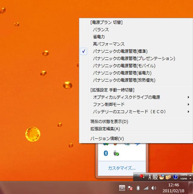Click the taskbar clock showing 12:46
Image resolution: width=193 pixels, height=194 pixels.
pos(173,188)
